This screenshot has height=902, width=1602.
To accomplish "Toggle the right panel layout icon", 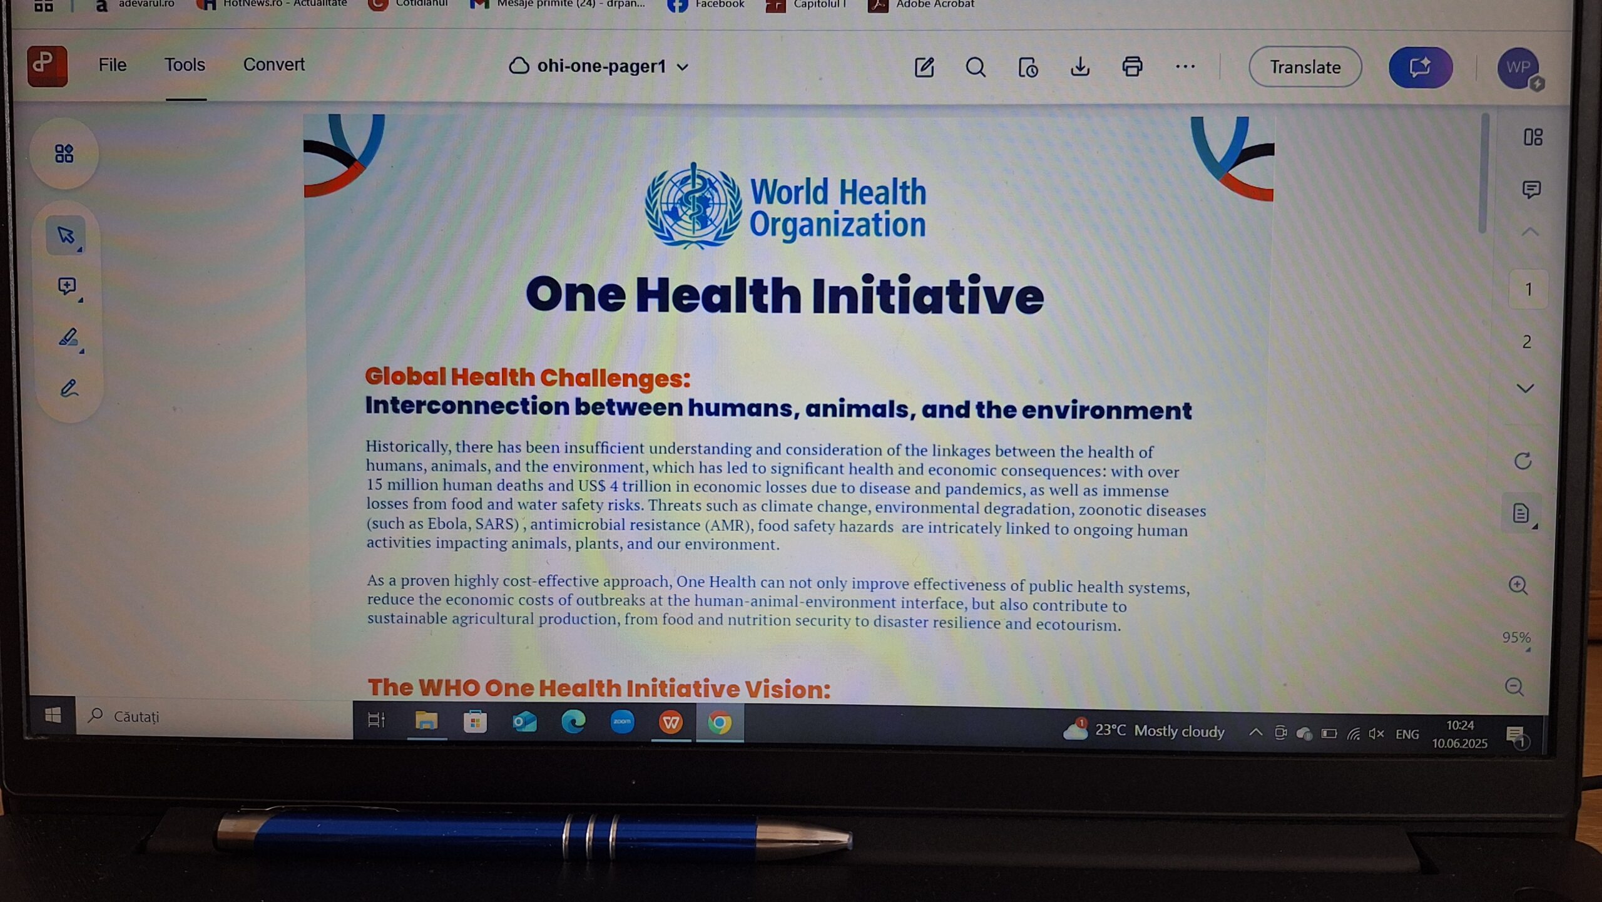I will point(1533,137).
